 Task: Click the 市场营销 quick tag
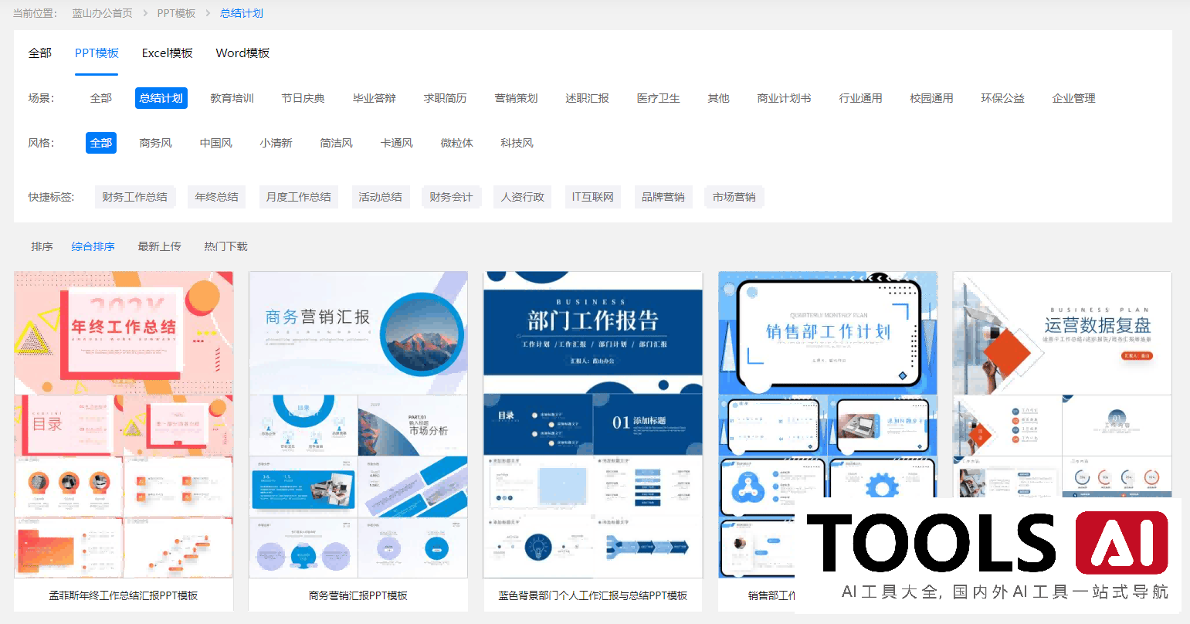(734, 197)
